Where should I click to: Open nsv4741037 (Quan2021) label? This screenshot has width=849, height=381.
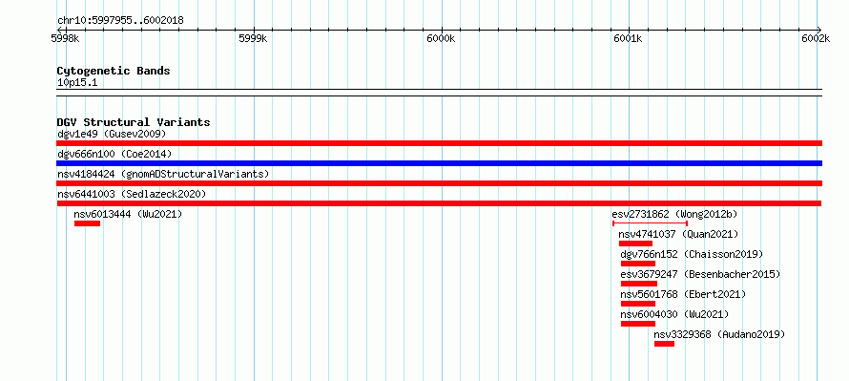tap(678, 234)
